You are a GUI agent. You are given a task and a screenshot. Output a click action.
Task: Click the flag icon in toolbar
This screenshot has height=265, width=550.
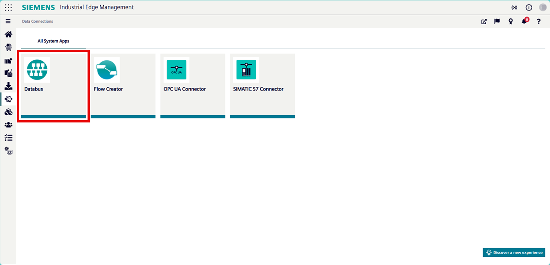497,21
